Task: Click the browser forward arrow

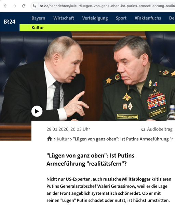Action: [15, 6]
